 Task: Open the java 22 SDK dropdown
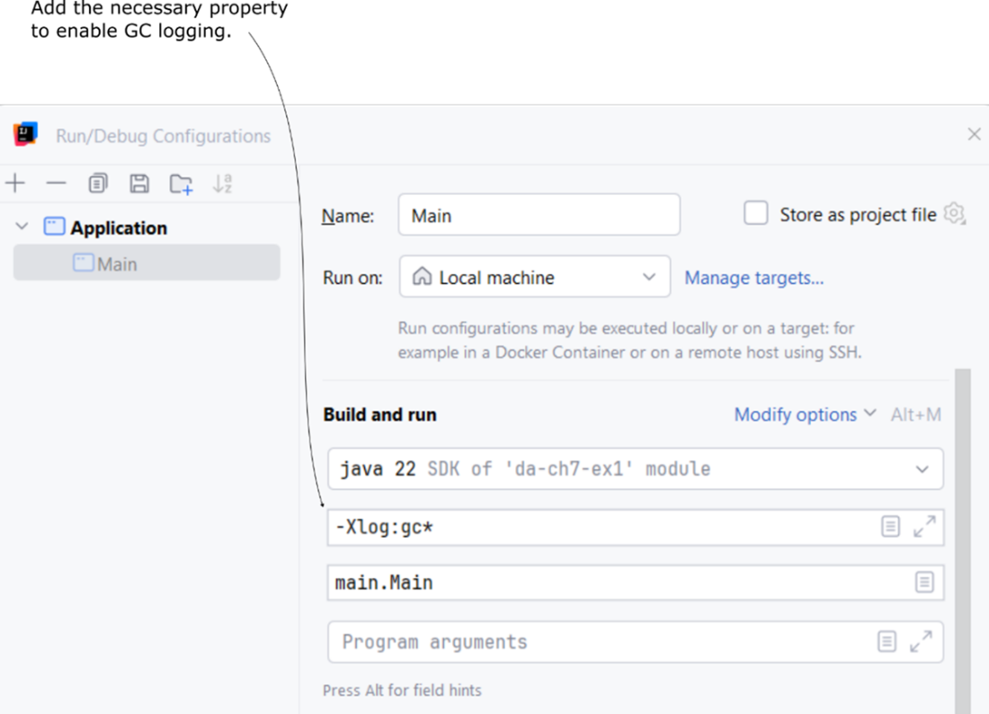point(635,469)
